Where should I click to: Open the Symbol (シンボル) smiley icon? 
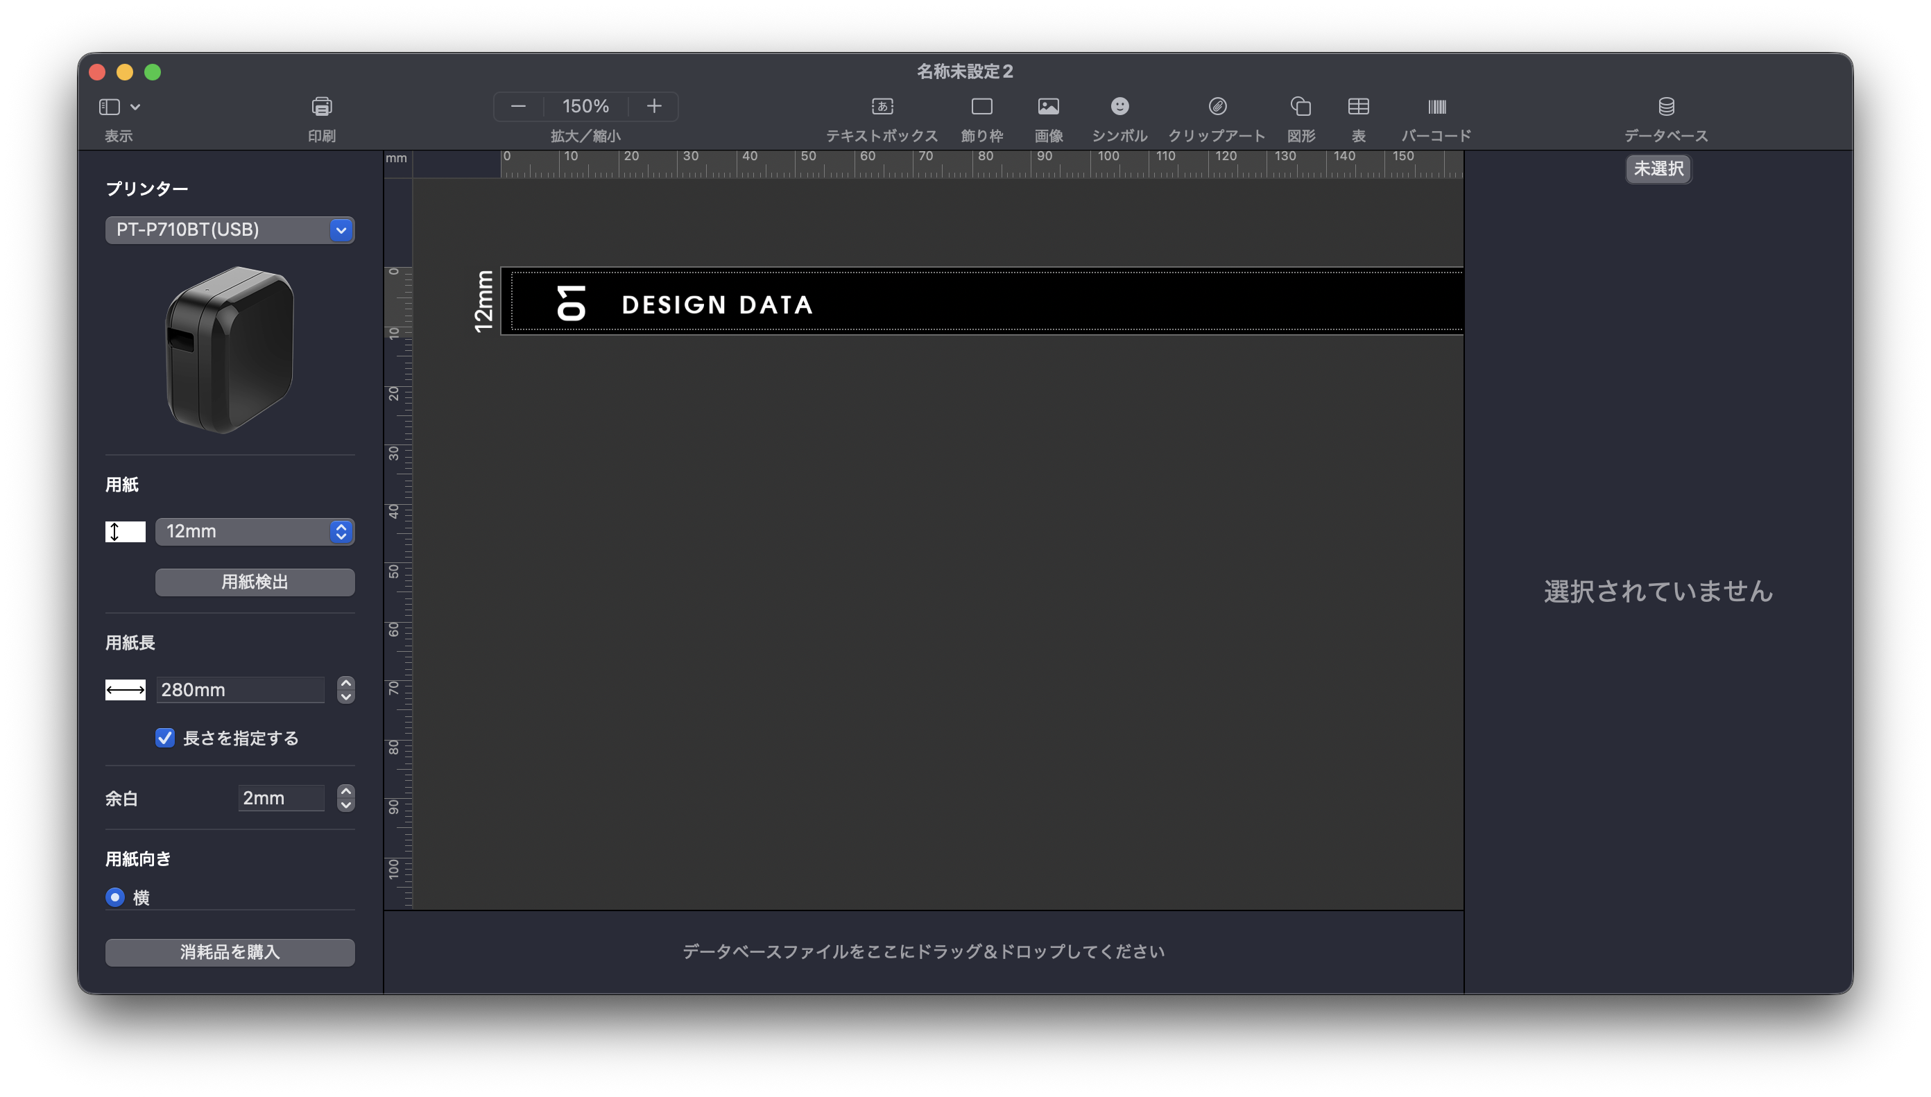pyautogui.click(x=1119, y=107)
